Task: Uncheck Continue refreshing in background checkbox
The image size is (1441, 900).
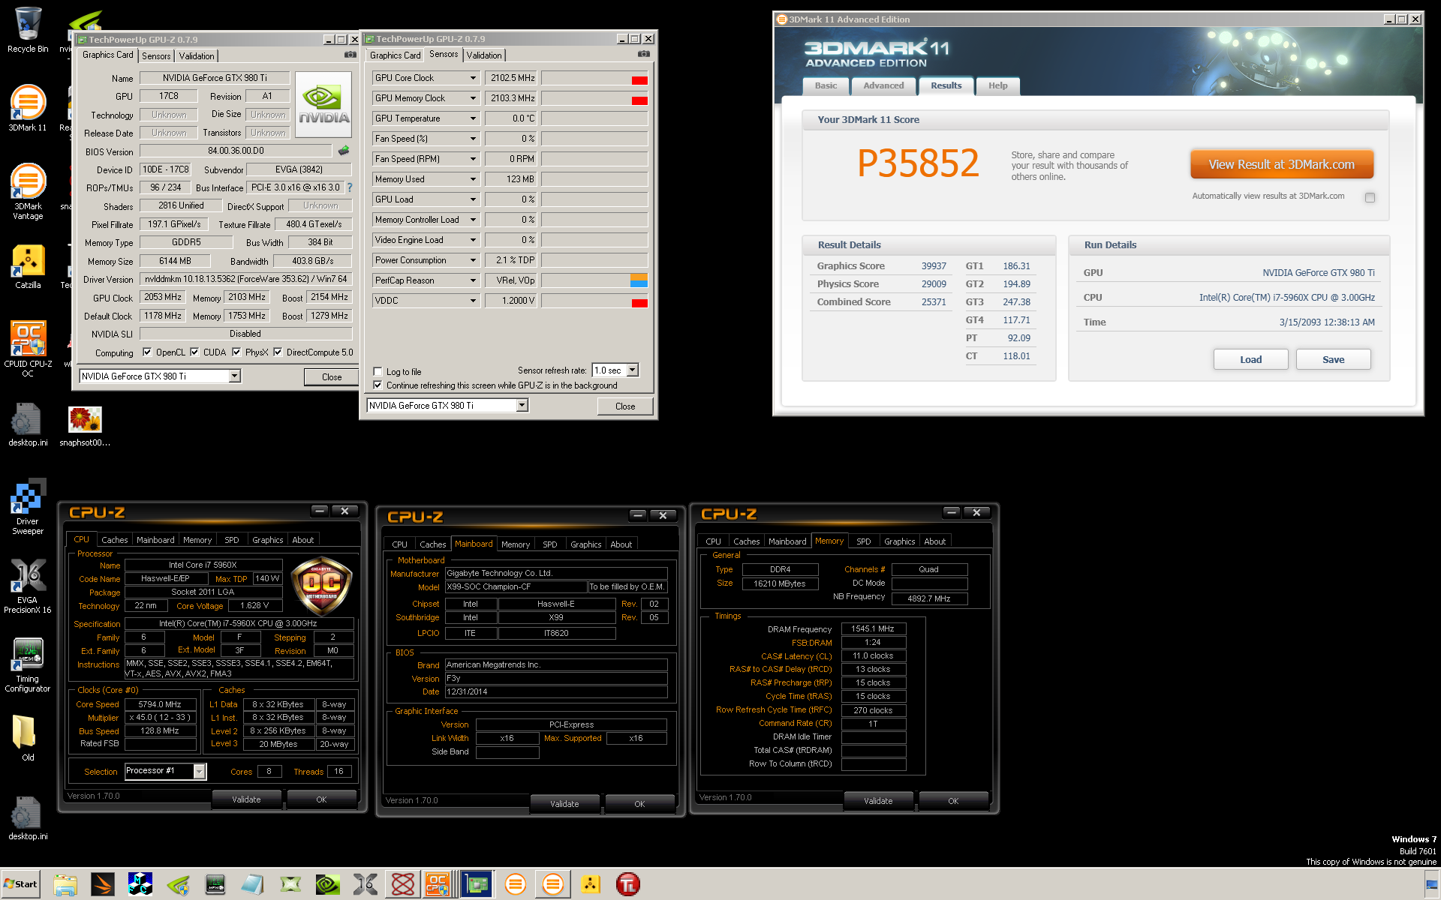Action: pyautogui.click(x=378, y=385)
